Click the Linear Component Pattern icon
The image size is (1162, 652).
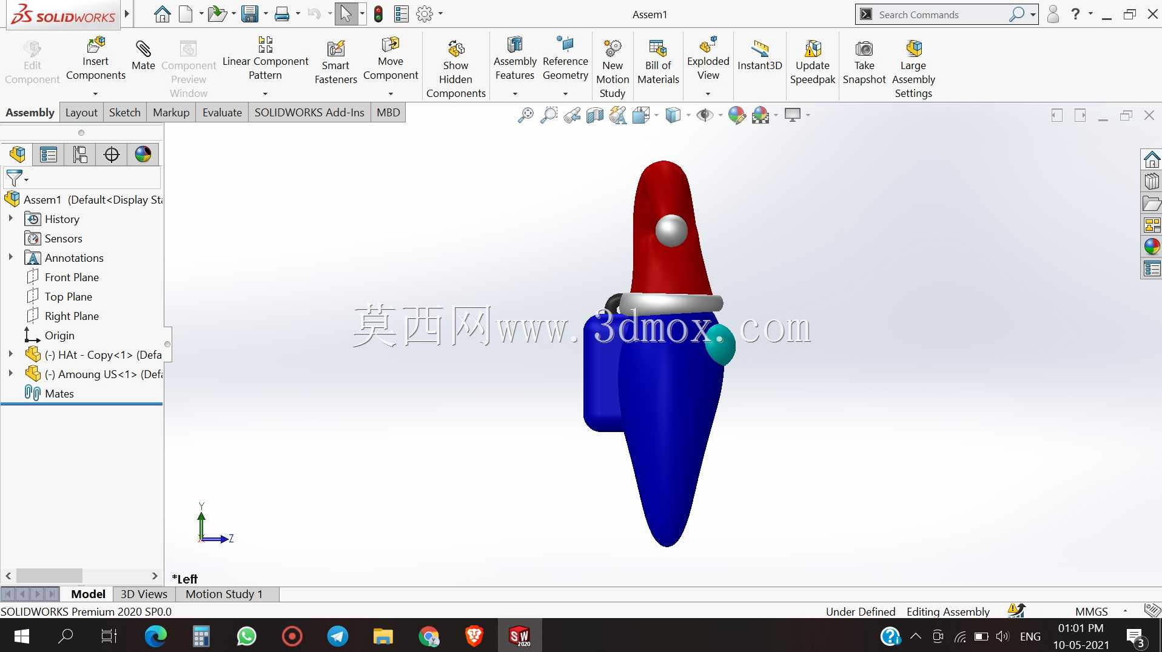[x=266, y=45]
